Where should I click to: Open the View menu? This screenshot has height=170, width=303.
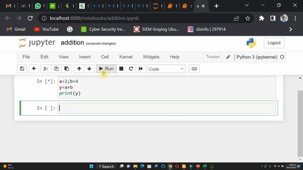click(63, 57)
